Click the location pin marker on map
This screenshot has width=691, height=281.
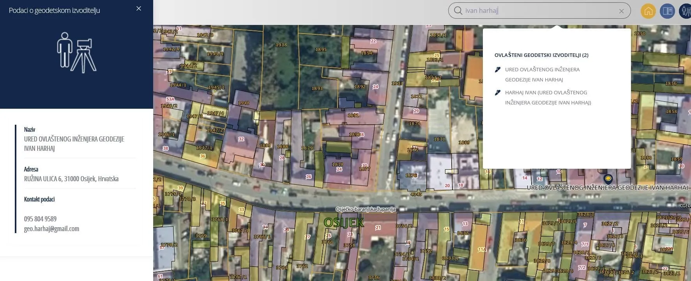pos(608,179)
